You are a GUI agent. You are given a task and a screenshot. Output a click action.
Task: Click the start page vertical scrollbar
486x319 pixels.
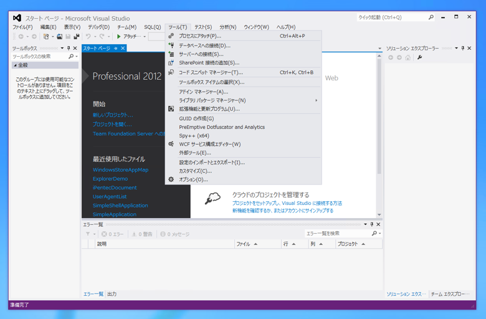(379, 117)
